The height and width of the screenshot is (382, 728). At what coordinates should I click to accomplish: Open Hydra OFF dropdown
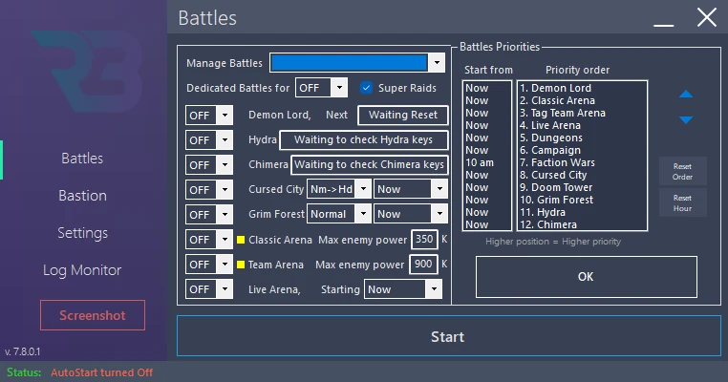[209, 140]
